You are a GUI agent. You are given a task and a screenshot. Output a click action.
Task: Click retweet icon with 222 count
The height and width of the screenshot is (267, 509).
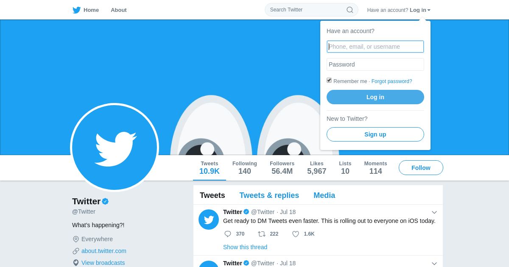(x=262, y=234)
